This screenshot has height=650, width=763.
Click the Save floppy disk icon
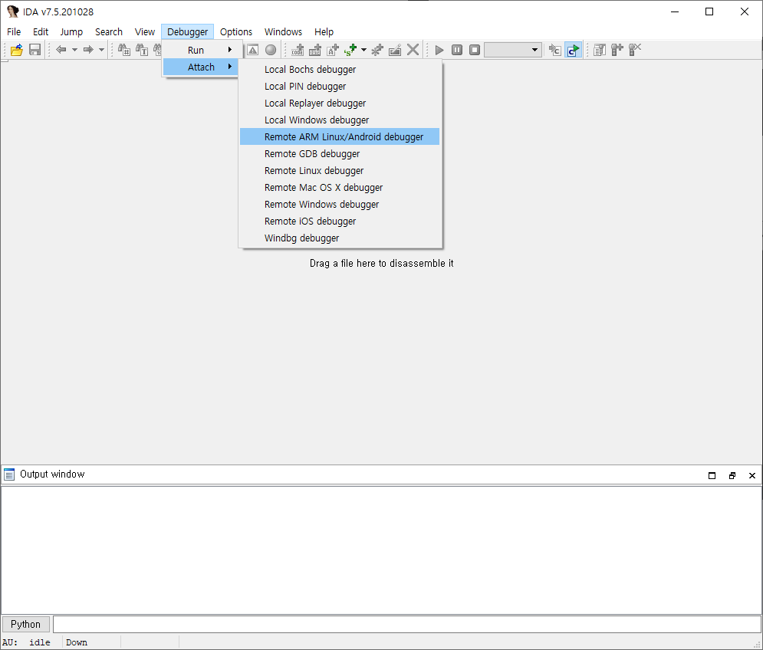coord(35,50)
